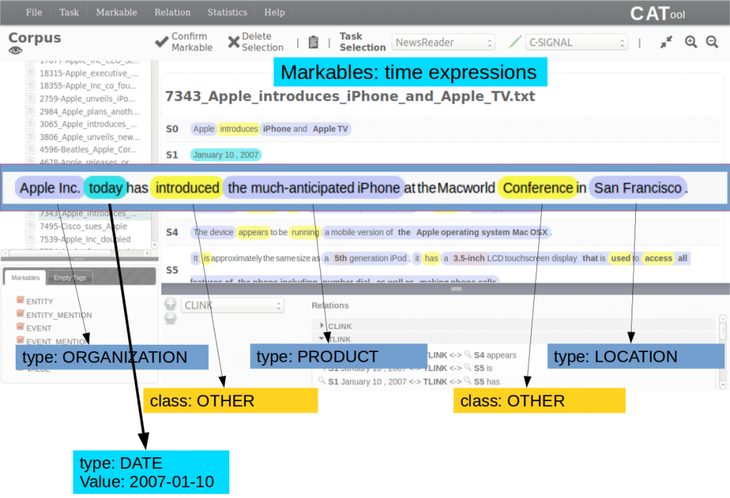Click the corpus list vertical scrollbar down arrow
730x498 pixels.
point(155,245)
